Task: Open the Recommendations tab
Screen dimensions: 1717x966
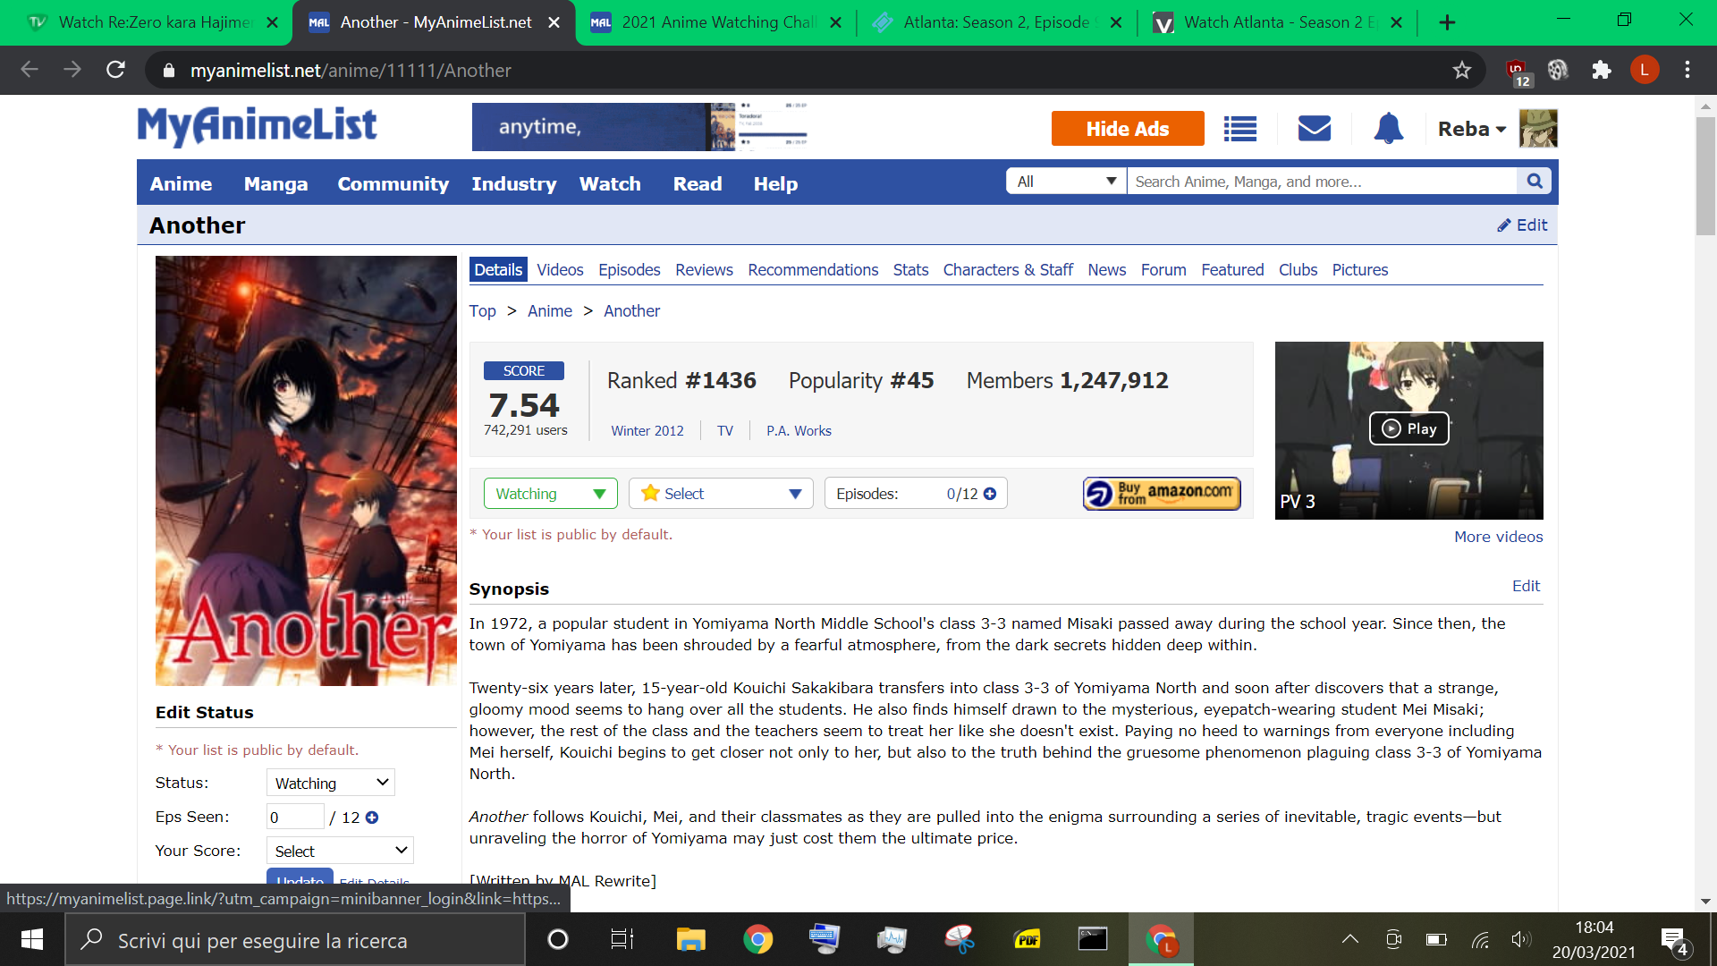Action: pos(813,270)
